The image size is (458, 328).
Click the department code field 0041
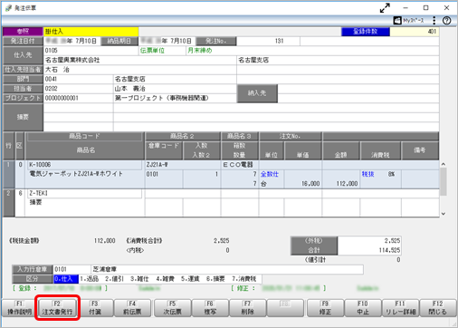[x=78, y=79]
